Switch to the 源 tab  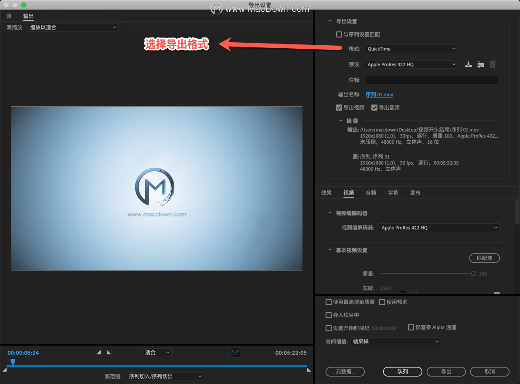9,16
